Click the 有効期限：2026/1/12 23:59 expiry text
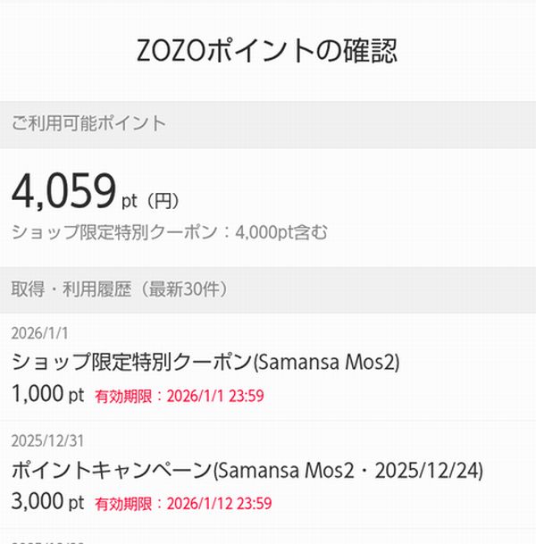The height and width of the screenshot is (544, 536). 183,503
